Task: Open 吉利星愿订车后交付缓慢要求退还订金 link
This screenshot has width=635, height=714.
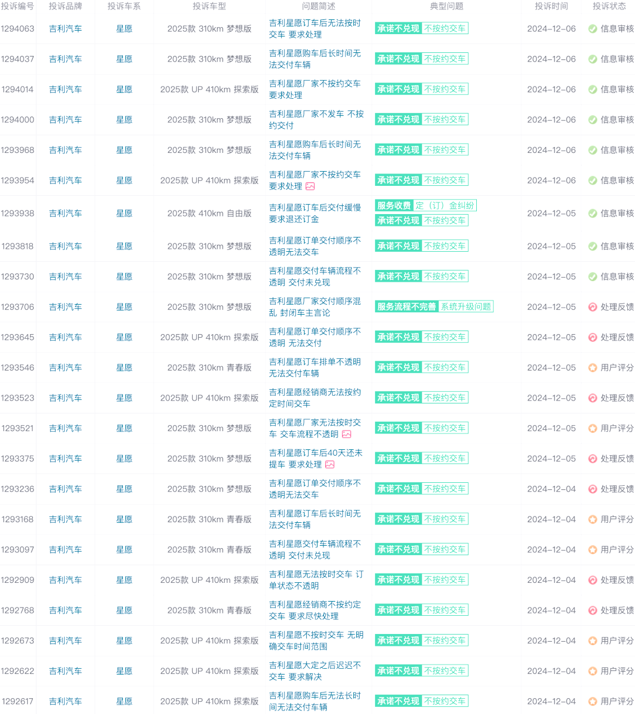Action: click(315, 213)
